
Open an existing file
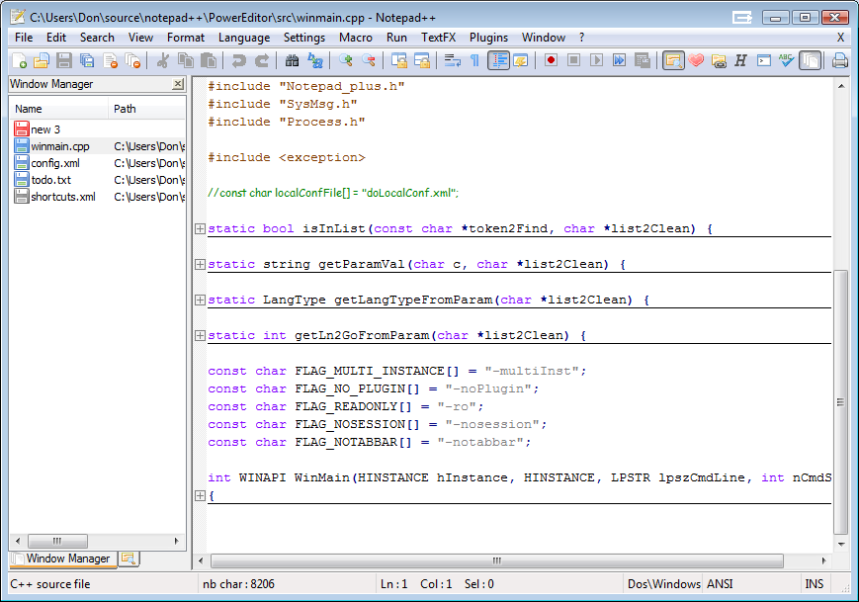pyautogui.click(x=42, y=60)
